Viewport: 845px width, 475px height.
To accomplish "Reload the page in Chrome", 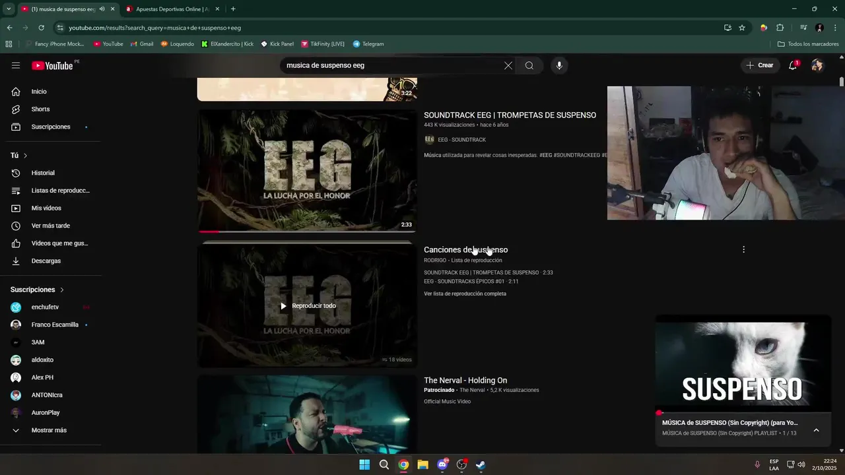I will point(41,28).
